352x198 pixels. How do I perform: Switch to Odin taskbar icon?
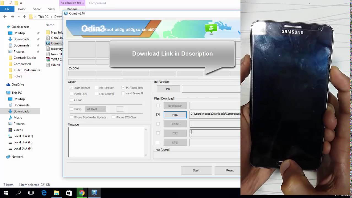94,193
